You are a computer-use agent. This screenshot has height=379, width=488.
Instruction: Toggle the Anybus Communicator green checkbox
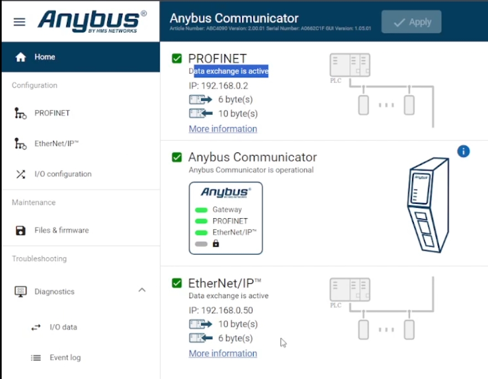click(x=177, y=157)
